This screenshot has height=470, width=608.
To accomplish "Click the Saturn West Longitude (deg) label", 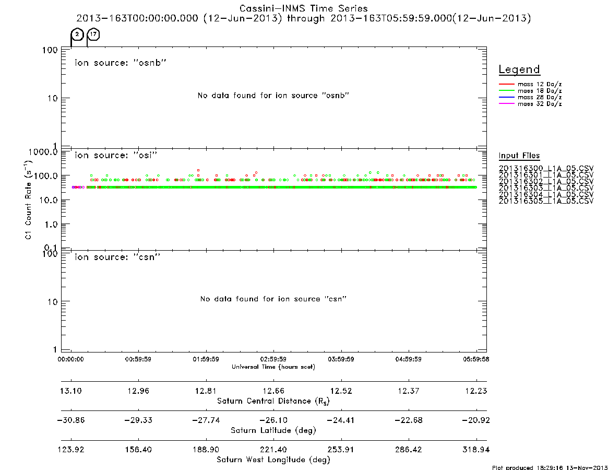I will tap(273, 460).
